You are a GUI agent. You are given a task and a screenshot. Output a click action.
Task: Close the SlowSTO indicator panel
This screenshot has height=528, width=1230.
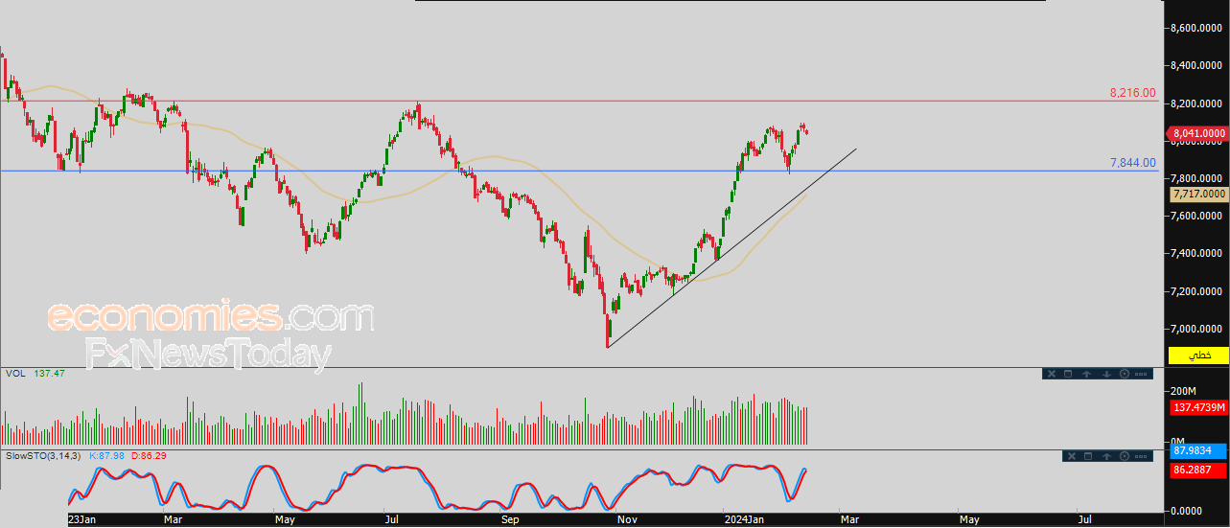click(1072, 456)
